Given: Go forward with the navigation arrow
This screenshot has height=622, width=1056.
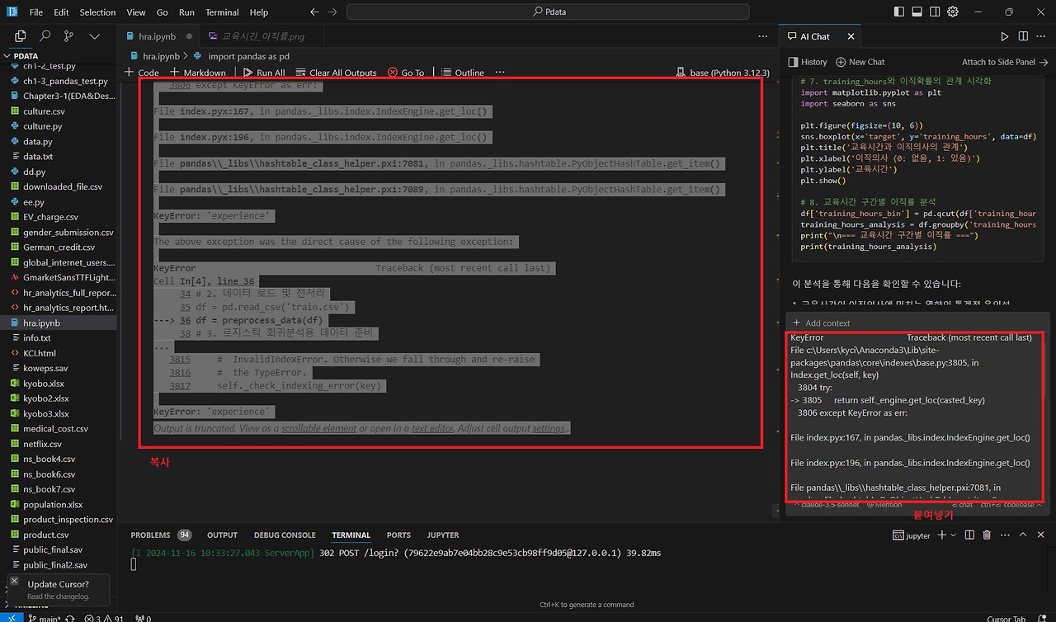Looking at the screenshot, I should [x=331, y=12].
